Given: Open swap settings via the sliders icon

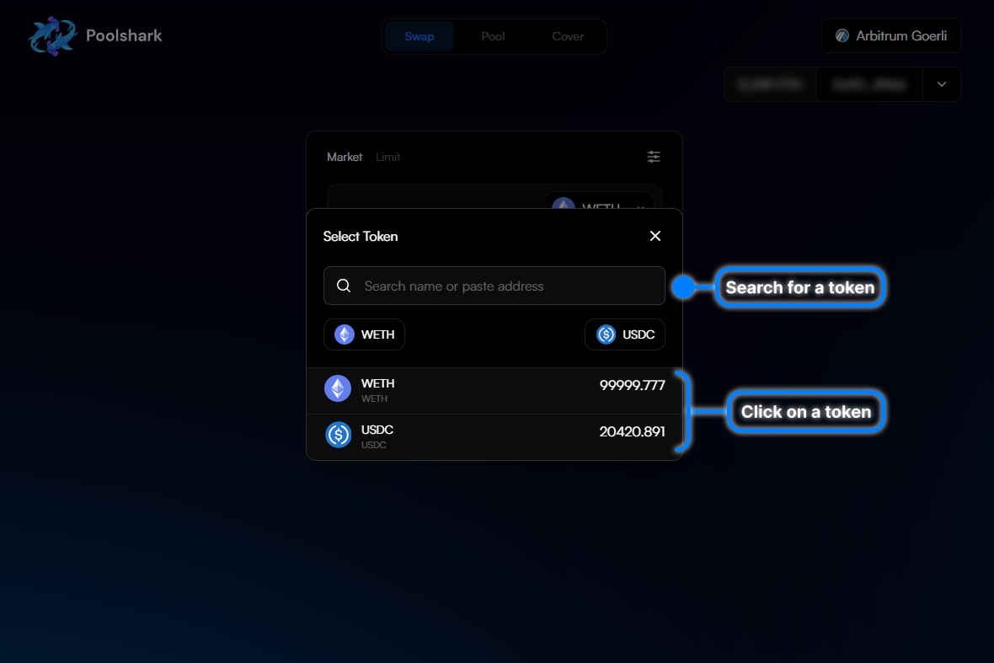Looking at the screenshot, I should pyautogui.click(x=654, y=157).
